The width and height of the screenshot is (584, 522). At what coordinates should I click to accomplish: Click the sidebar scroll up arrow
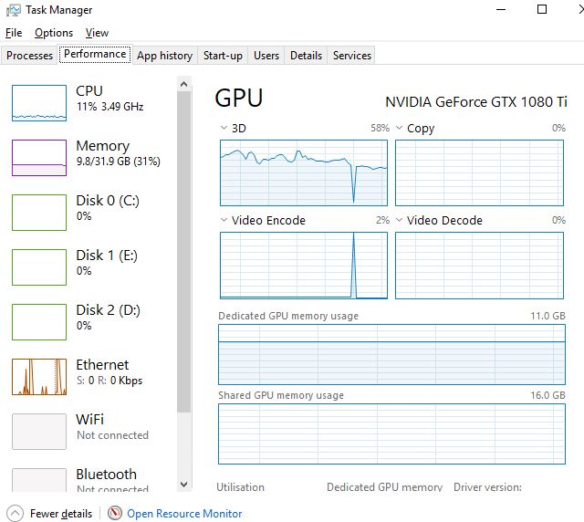tap(184, 84)
